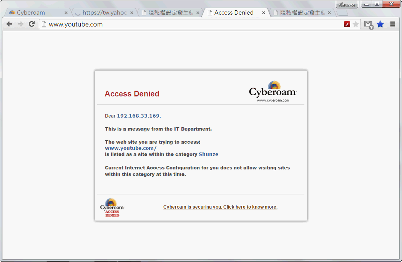Open a new tab
Screen dimensions: 402x262
pyautogui.click(x=342, y=13)
